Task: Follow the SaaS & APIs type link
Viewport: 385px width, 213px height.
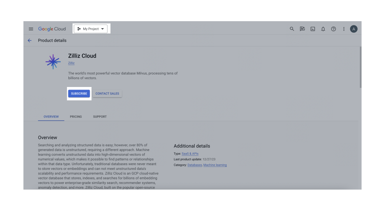Action: pyautogui.click(x=190, y=154)
